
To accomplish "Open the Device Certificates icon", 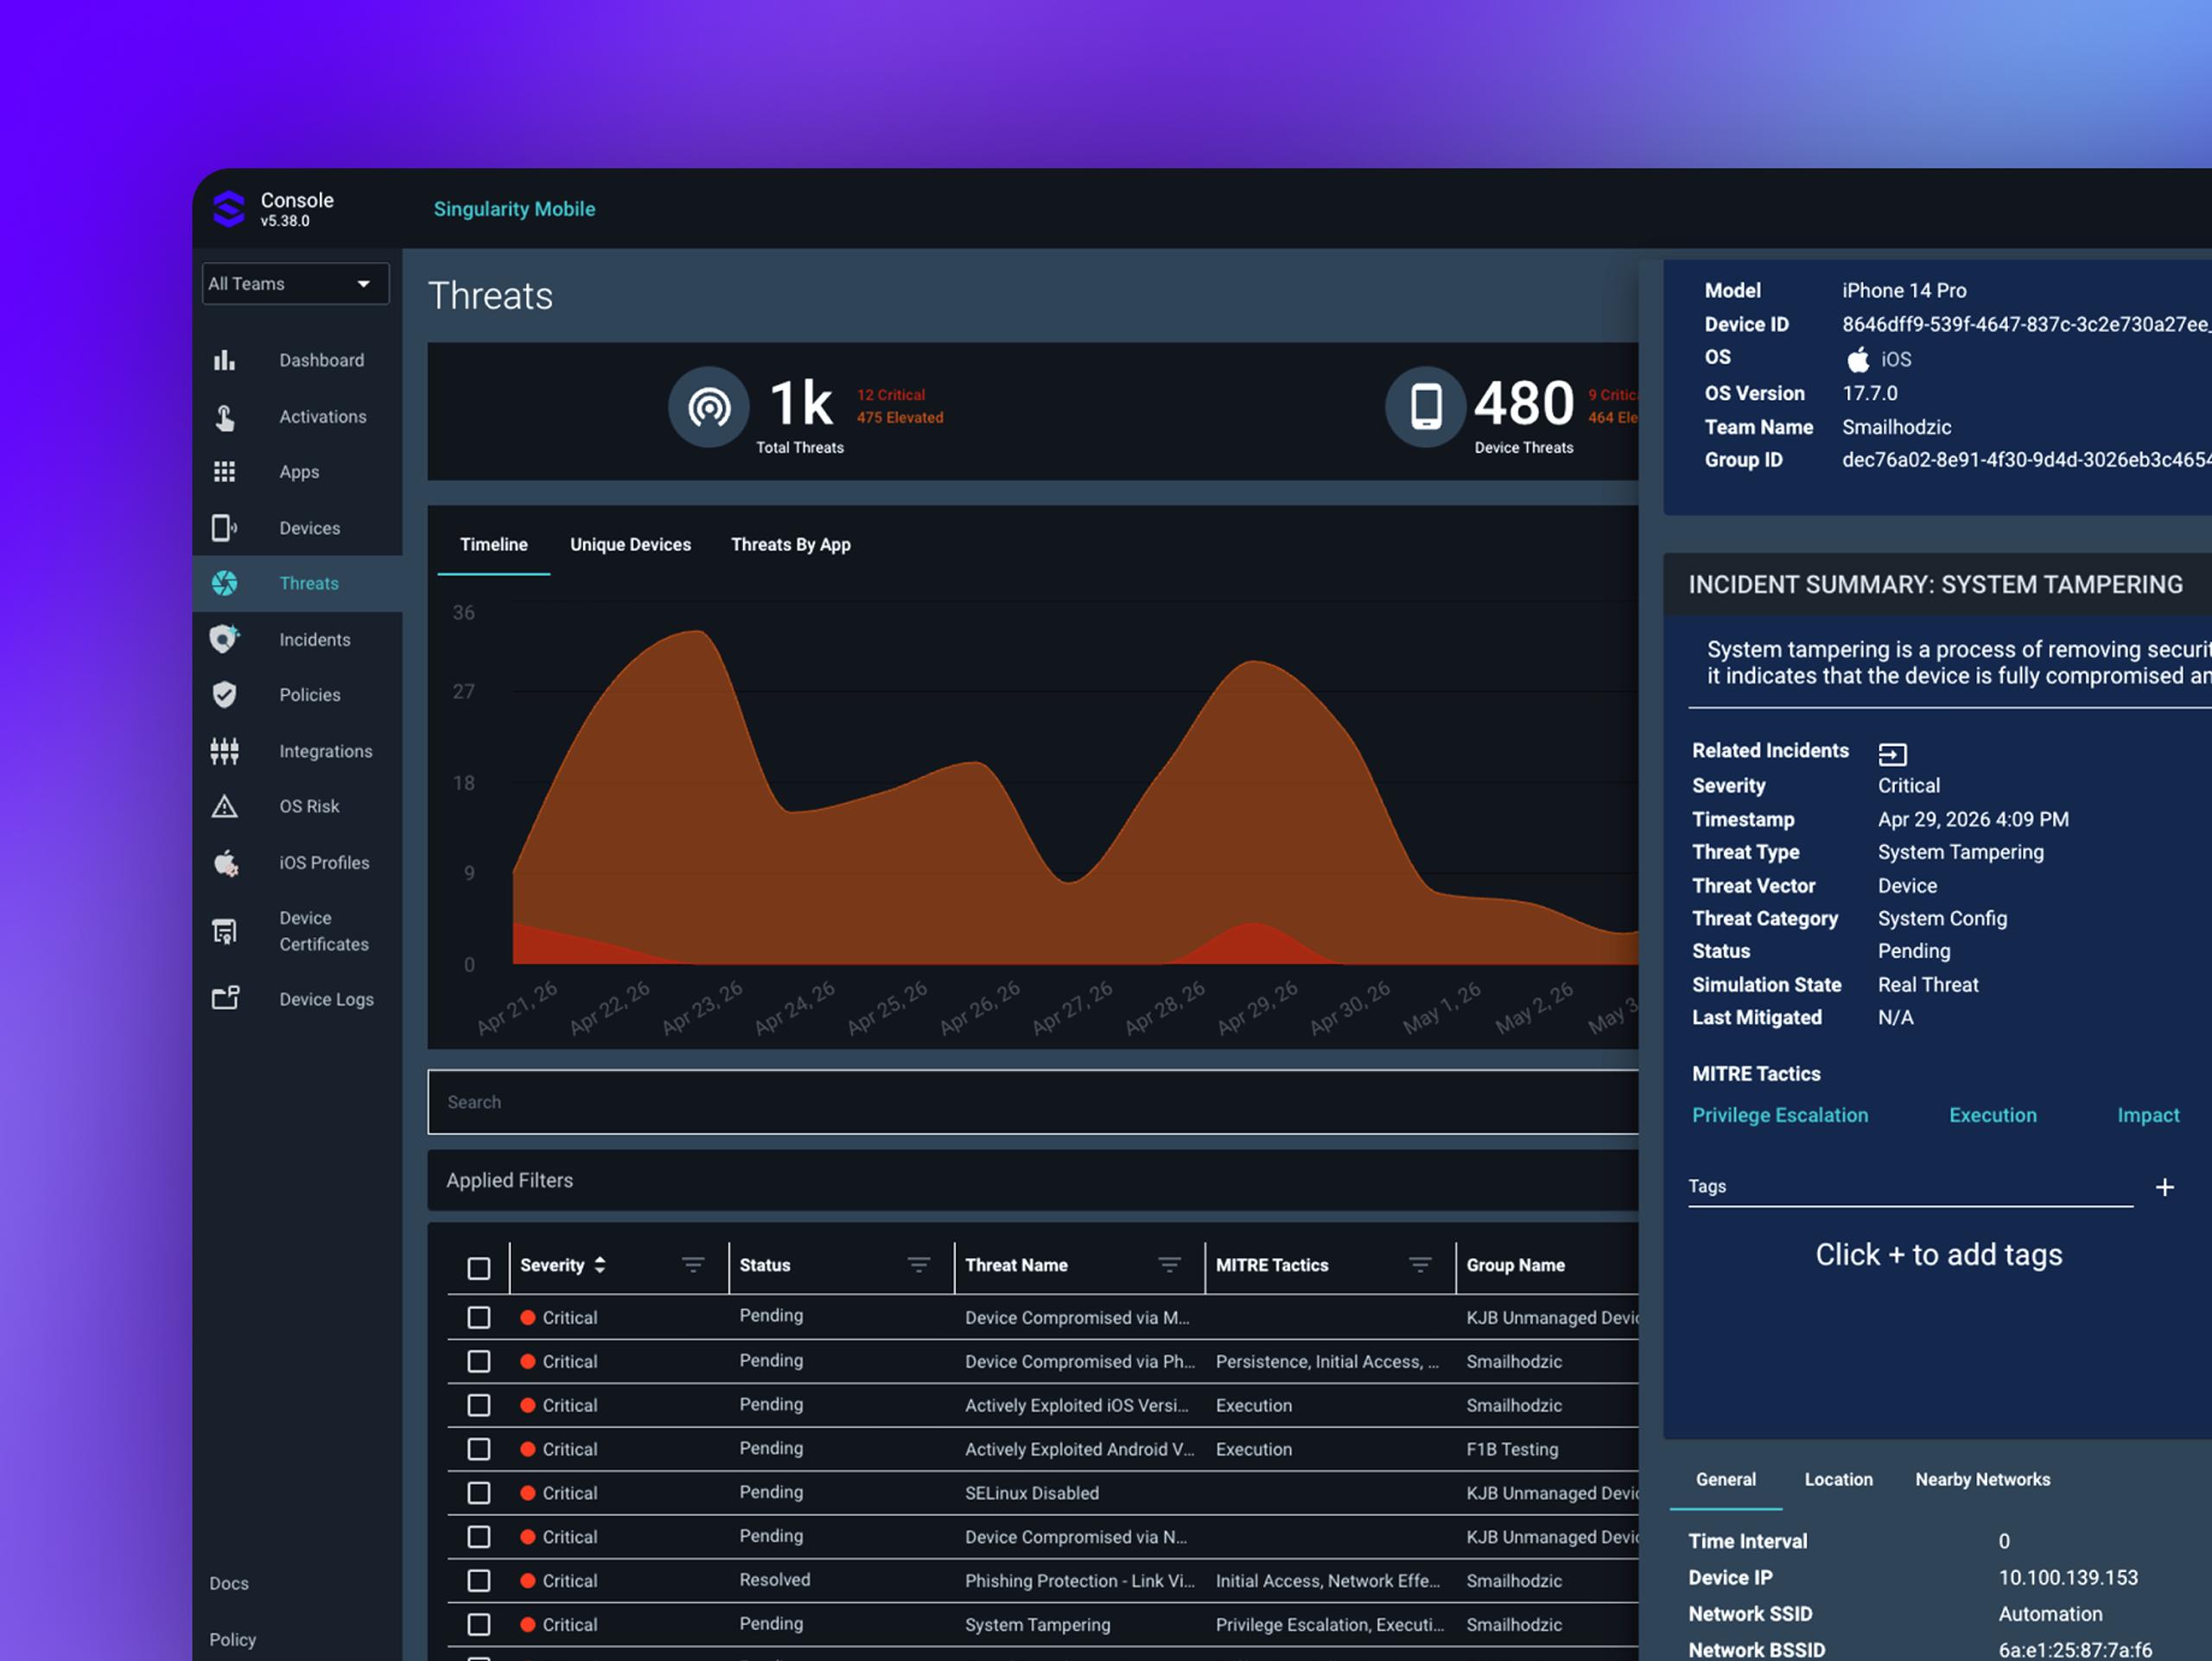I will [225, 931].
